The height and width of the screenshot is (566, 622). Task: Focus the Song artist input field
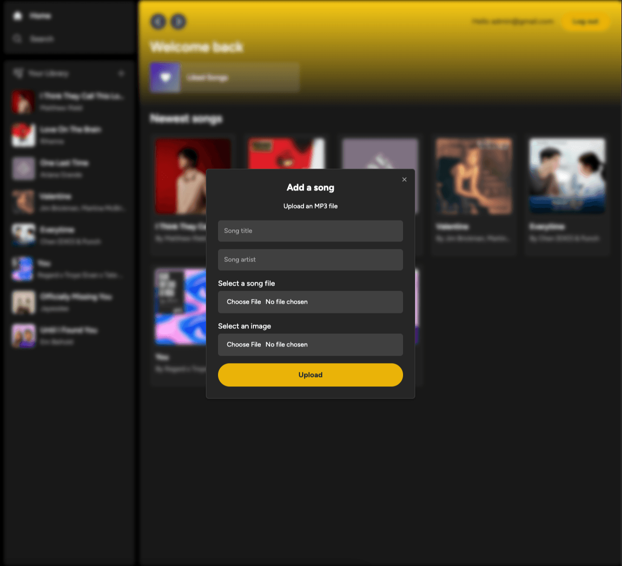pyautogui.click(x=310, y=260)
